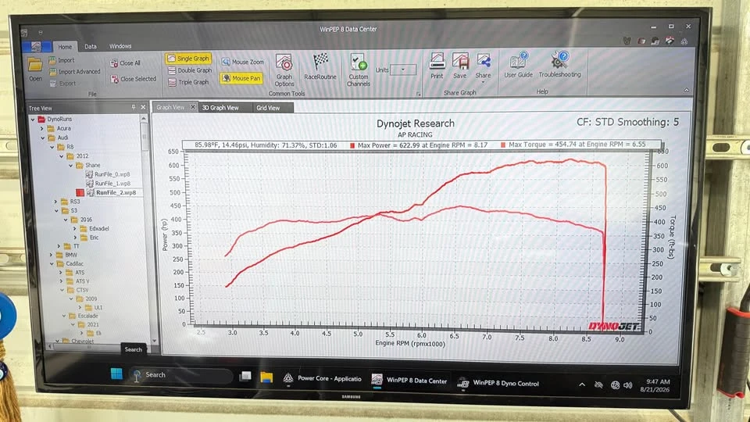
Task: Open the Share dropdown
Action: click(x=483, y=67)
